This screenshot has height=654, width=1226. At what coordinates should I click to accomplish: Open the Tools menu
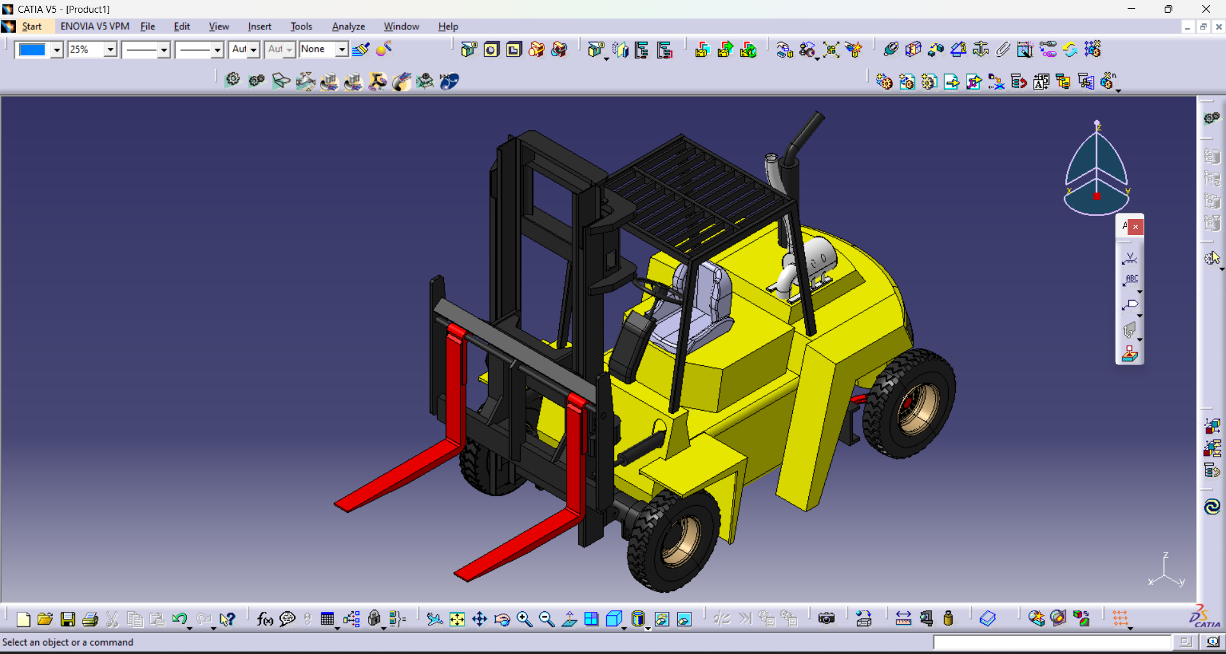pos(301,26)
